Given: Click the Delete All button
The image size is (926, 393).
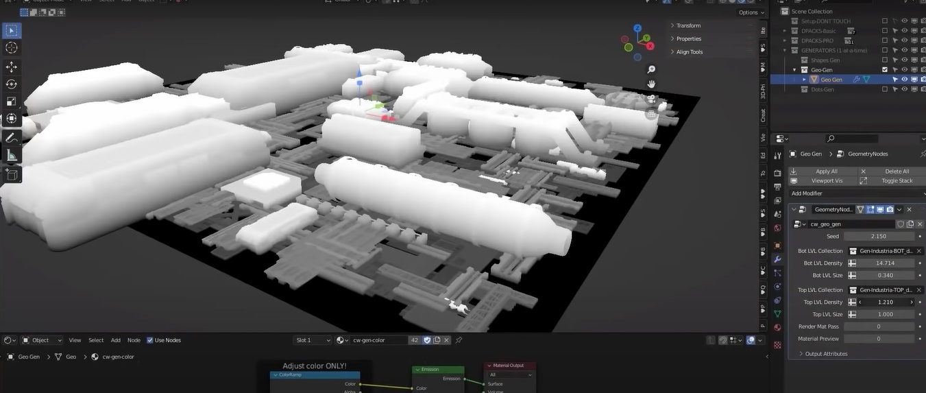Looking at the screenshot, I should pyautogui.click(x=891, y=171).
